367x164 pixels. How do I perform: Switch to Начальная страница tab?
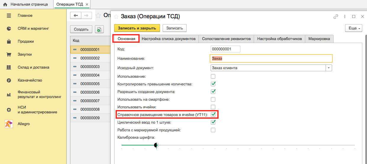[x=27, y=4]
